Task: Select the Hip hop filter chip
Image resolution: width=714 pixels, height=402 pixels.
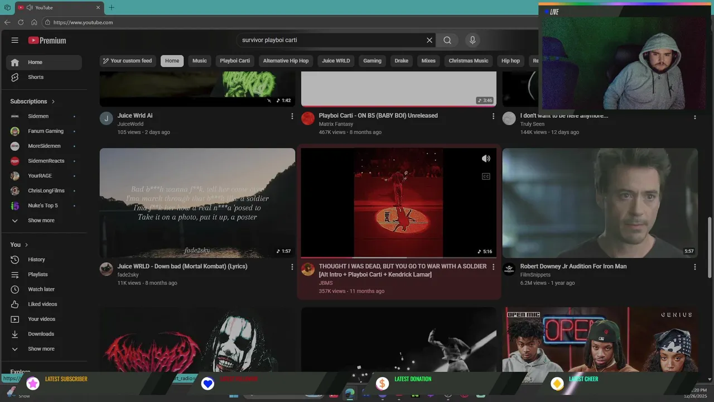Action: point(510,61)
